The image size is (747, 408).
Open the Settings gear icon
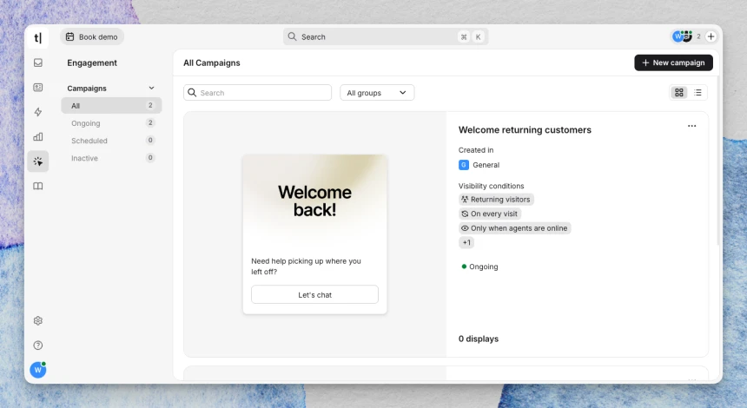pyautogui.click(x=38, y=320)
